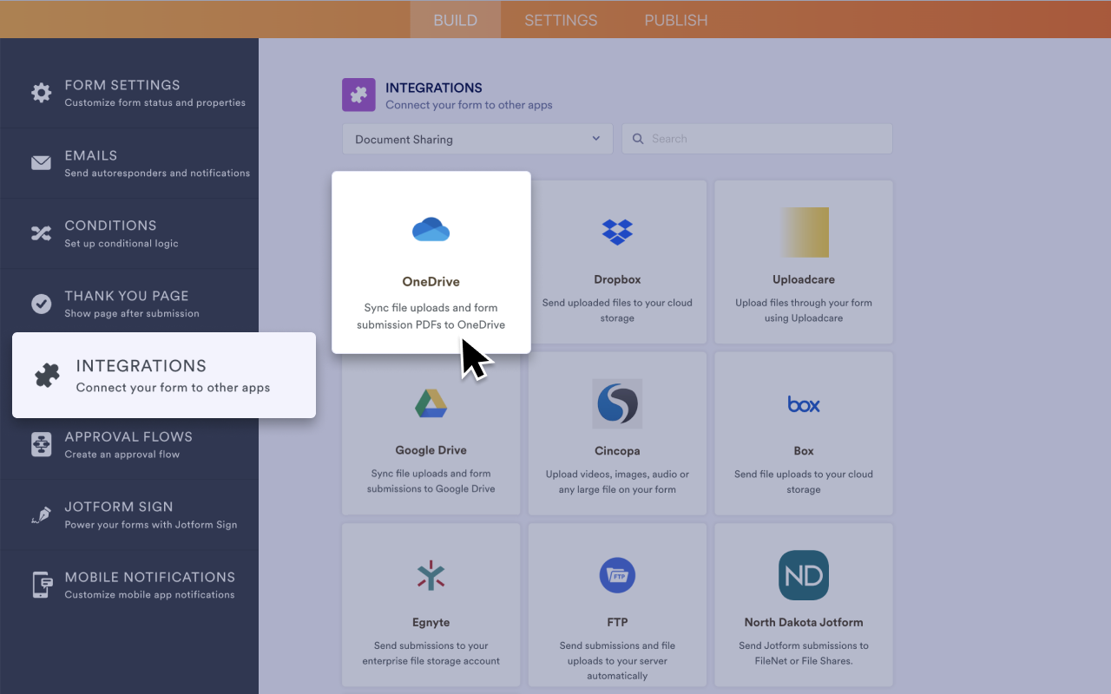1111x694 pixels.
Task: Click the Dropbox icon
Action: click(617, 232)
